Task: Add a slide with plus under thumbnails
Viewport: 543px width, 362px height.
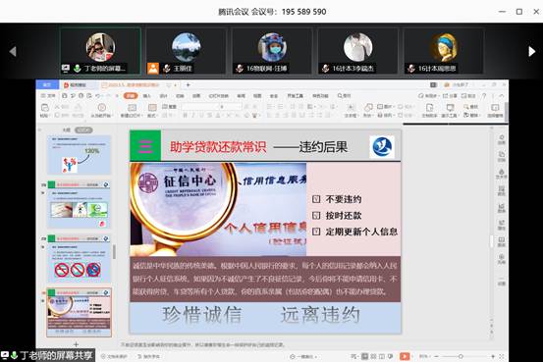Action: point(76,344)
